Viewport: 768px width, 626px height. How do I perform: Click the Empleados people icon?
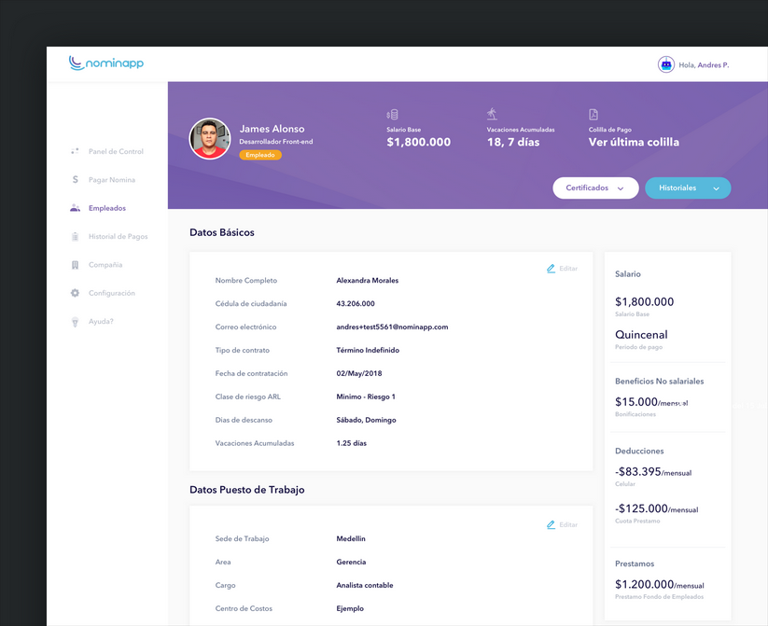(75, 208)
